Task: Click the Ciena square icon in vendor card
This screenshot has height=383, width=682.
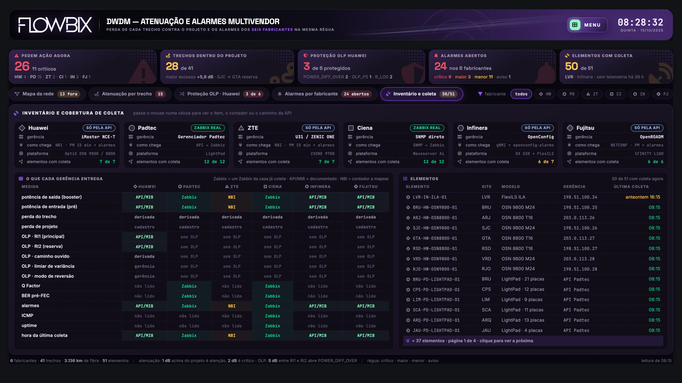Action: pos(351,128)
